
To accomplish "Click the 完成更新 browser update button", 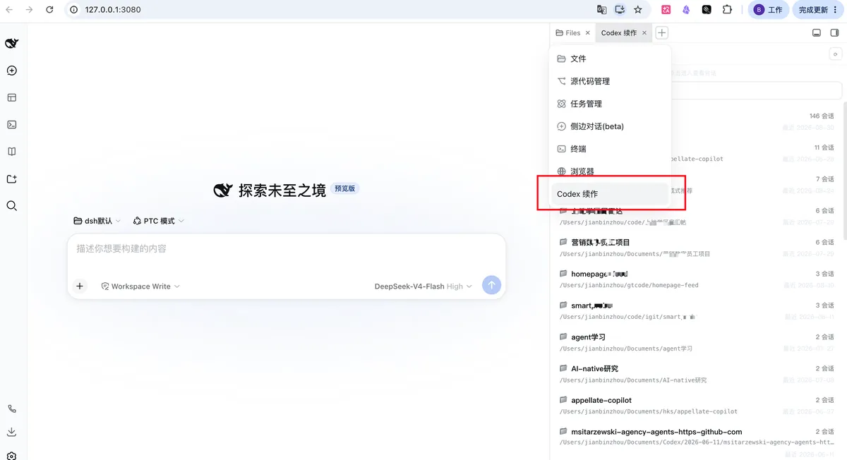I will pyautogui.click(x=818, y=10).
